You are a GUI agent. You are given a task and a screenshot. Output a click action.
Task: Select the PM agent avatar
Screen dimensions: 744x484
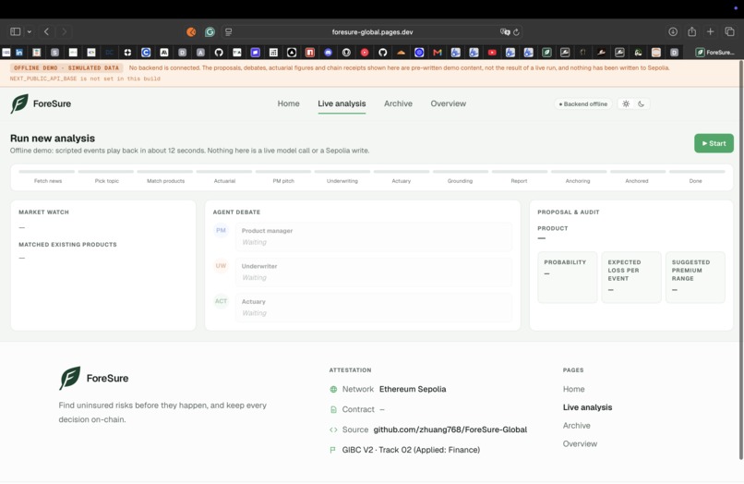click(221, 230)
